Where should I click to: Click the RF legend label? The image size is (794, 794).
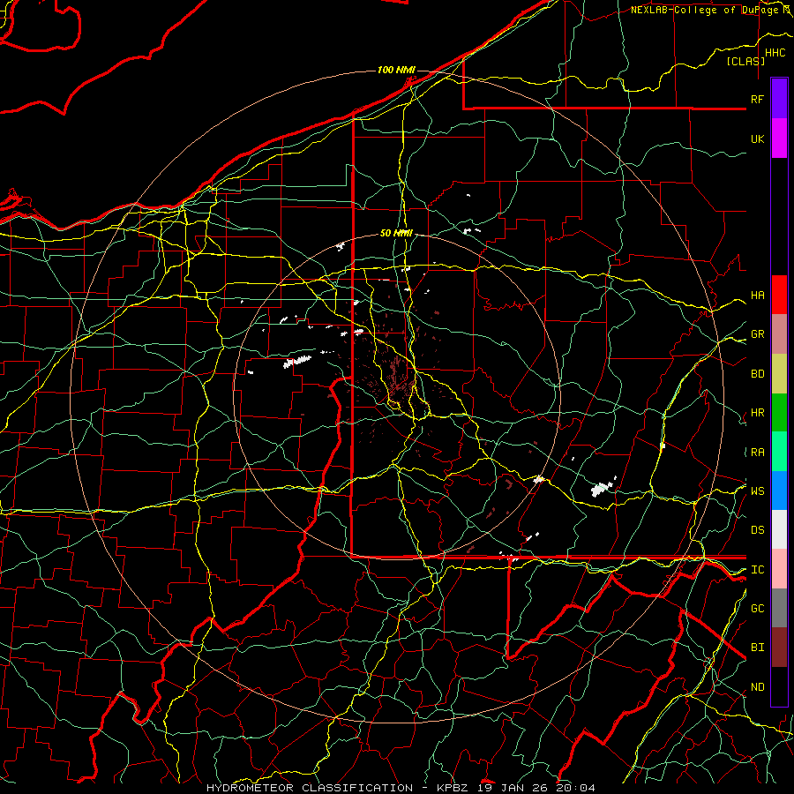(758, 99)
